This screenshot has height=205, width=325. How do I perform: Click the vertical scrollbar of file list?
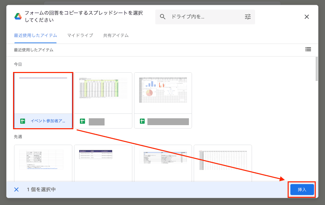(316, 69)
